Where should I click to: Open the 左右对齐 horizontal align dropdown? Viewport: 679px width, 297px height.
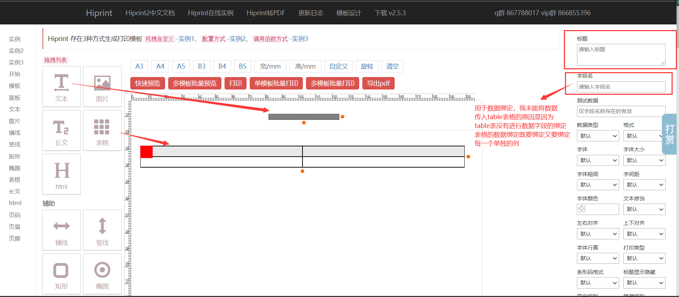[598, 234]
